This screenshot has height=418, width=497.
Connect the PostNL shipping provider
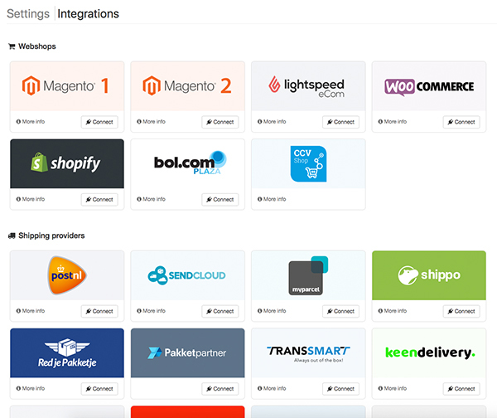[x=99, y=311]
